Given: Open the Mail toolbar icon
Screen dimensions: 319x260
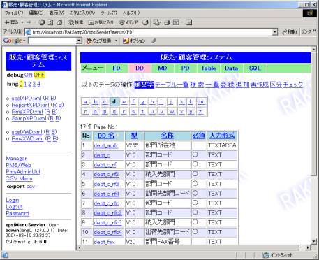Looking at the screenshot, I should pos(157,22).
